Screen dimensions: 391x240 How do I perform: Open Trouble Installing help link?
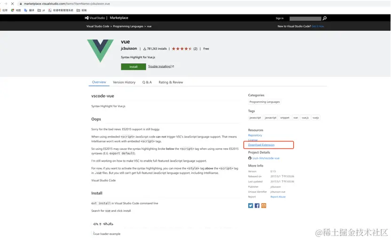click(x=161, y=67)
